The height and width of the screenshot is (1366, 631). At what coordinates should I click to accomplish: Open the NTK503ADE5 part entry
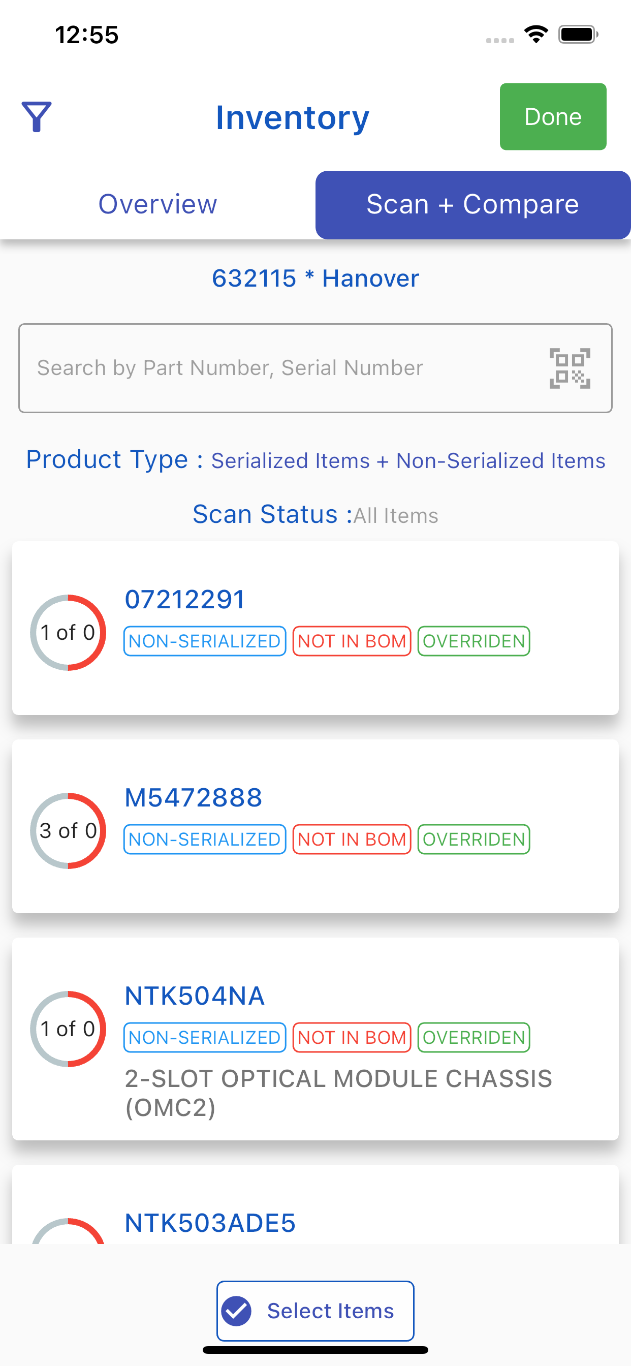click(x=210, y=1223)
